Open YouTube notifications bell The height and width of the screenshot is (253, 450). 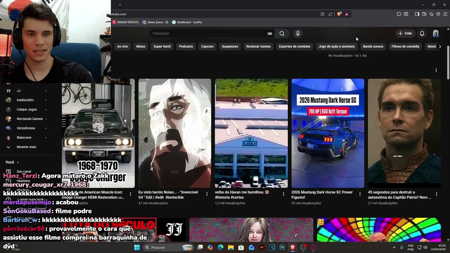(422, 33)
